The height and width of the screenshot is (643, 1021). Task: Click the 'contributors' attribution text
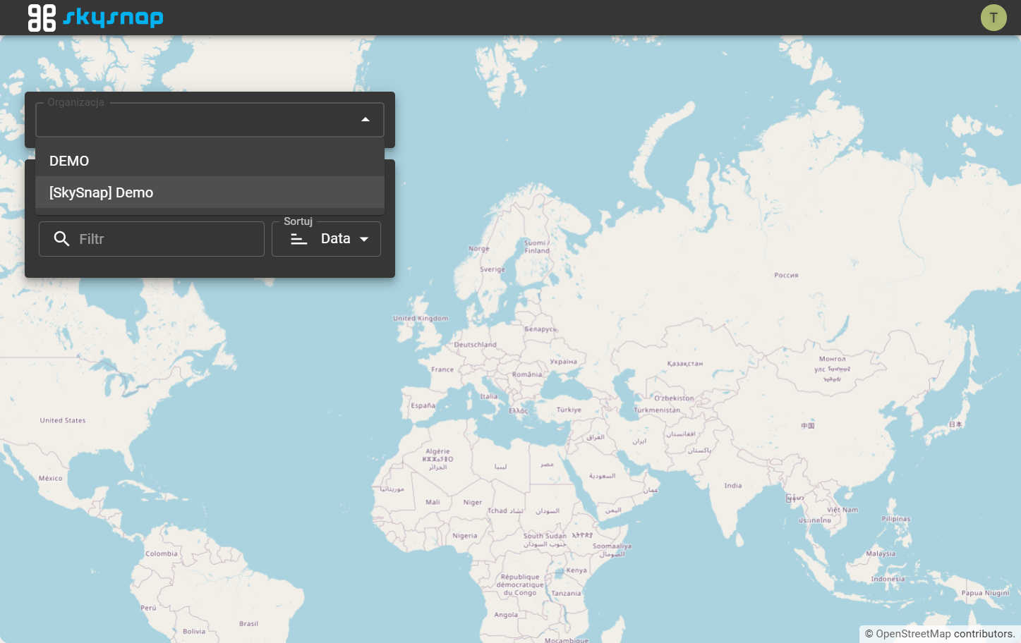(x=984, y=634)
